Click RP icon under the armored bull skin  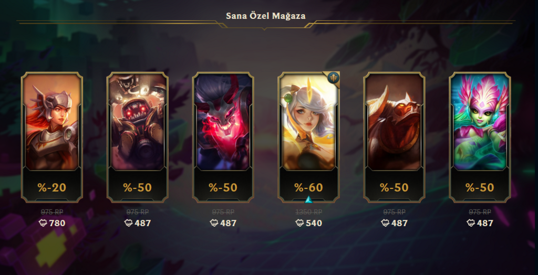pos(385,223)
